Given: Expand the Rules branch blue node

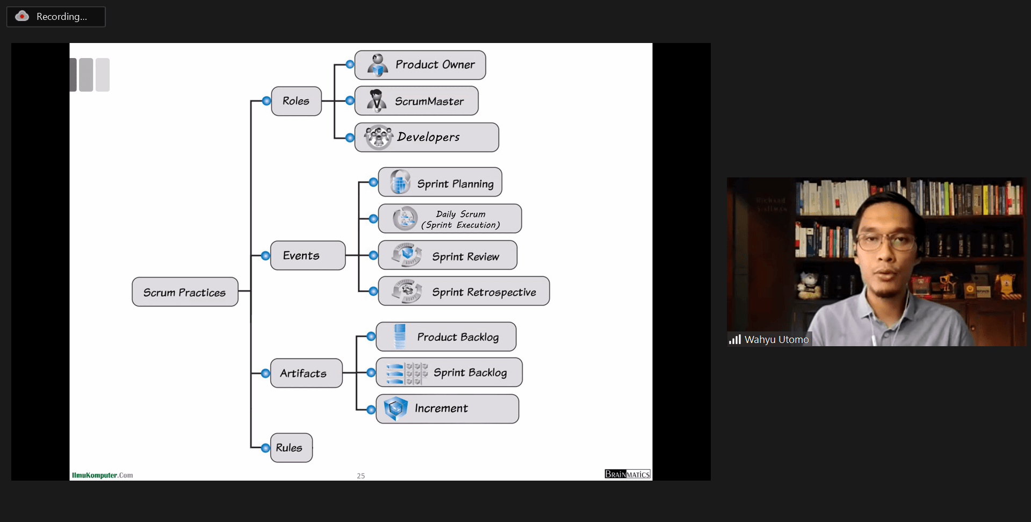Looking at the screenshot, I should tap(265, 448).
